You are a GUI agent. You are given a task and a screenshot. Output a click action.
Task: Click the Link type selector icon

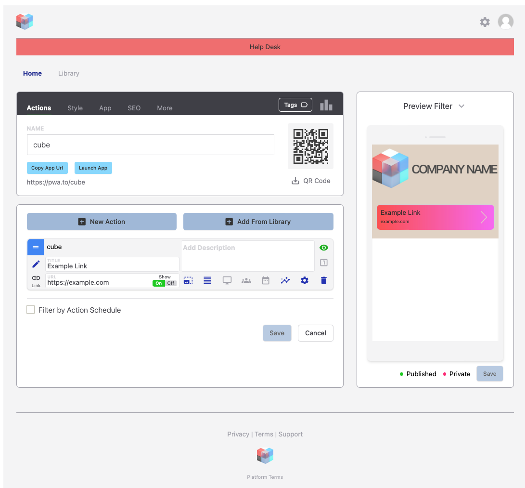(x=36, y=280)
